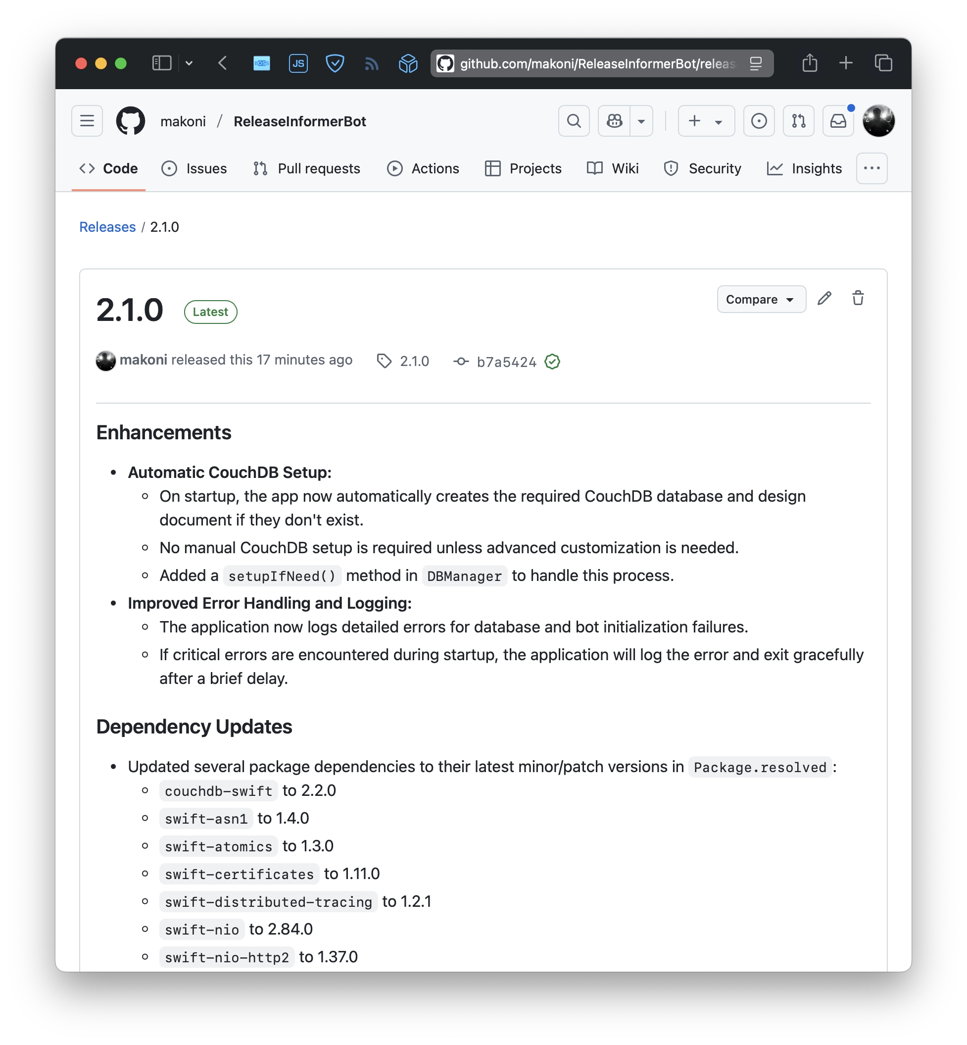Screen dimensions: 967x1045
Task: Click the swift-nio-http2 code text
Action: (227, 957)
